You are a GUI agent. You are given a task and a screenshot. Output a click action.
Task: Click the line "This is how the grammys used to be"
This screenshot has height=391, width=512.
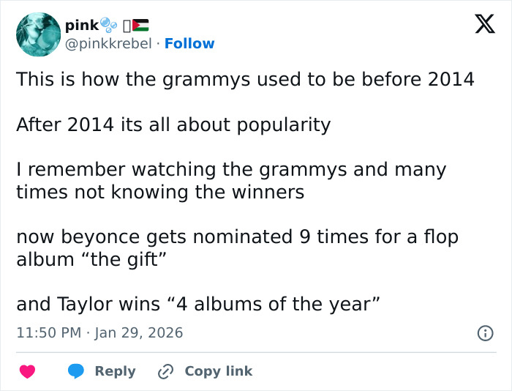[x=245, y=79]
